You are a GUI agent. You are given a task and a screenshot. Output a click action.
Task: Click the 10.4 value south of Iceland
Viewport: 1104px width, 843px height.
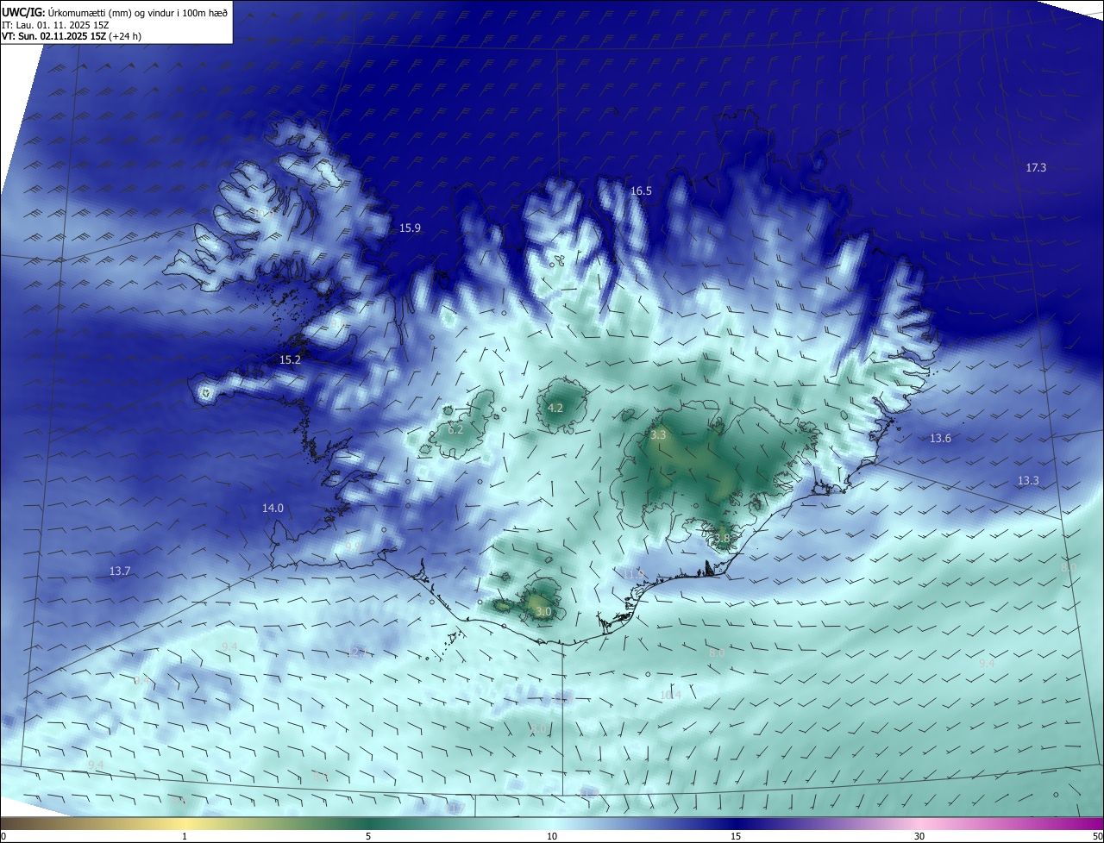tap(670, 696)
